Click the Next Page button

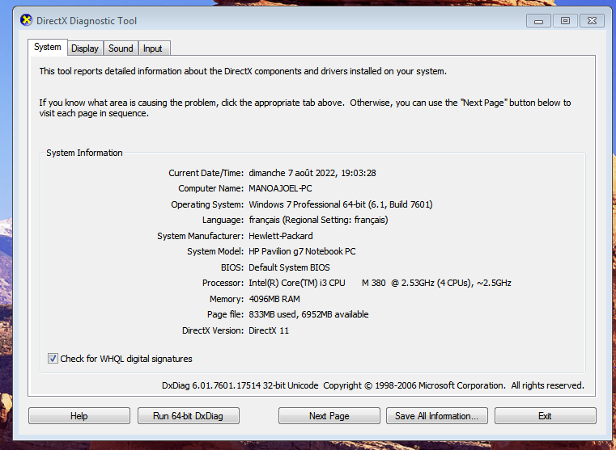[x=329, y=416]
